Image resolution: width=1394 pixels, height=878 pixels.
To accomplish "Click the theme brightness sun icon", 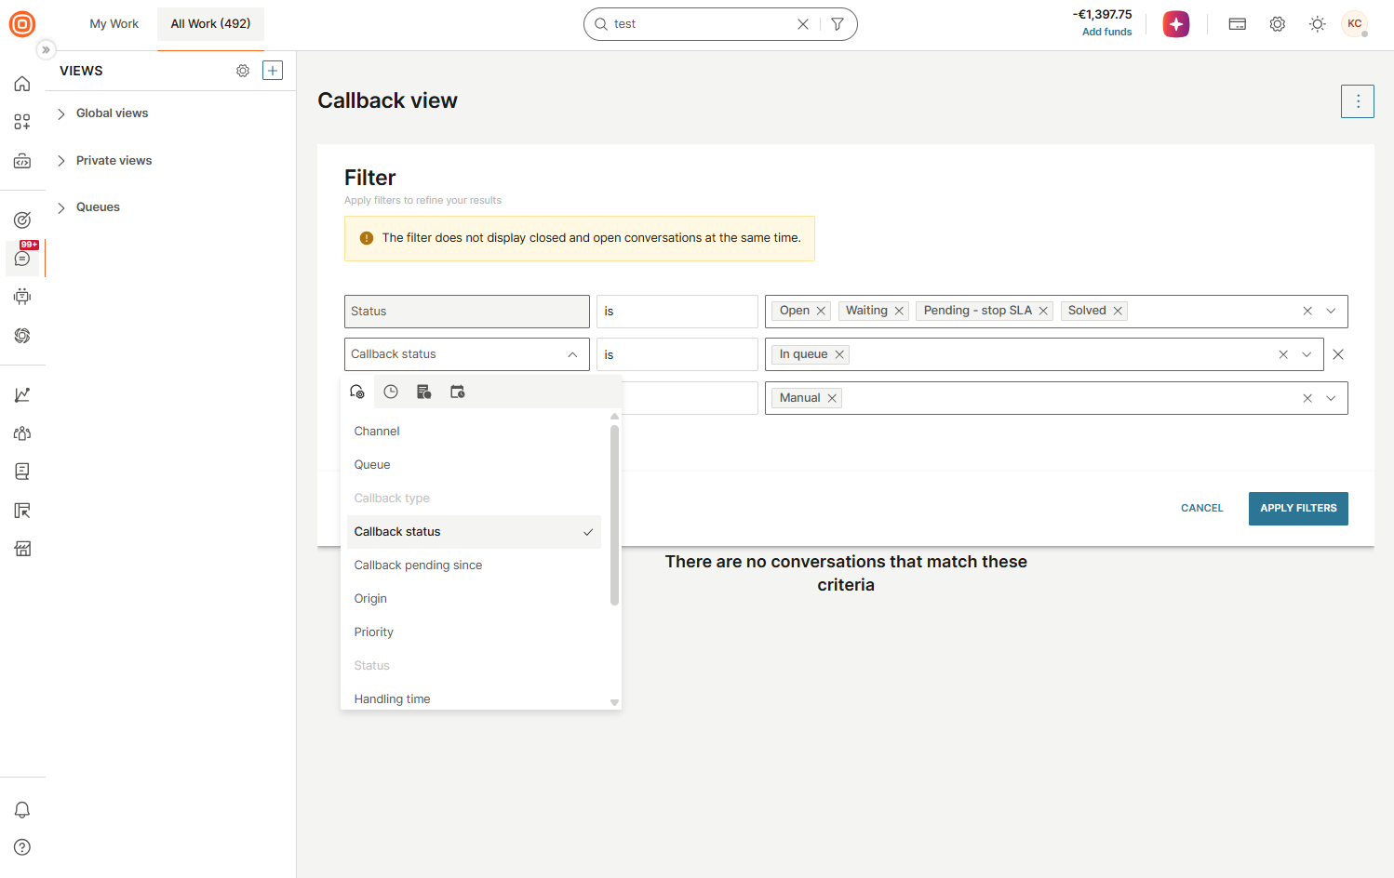I will (1317, 24).
